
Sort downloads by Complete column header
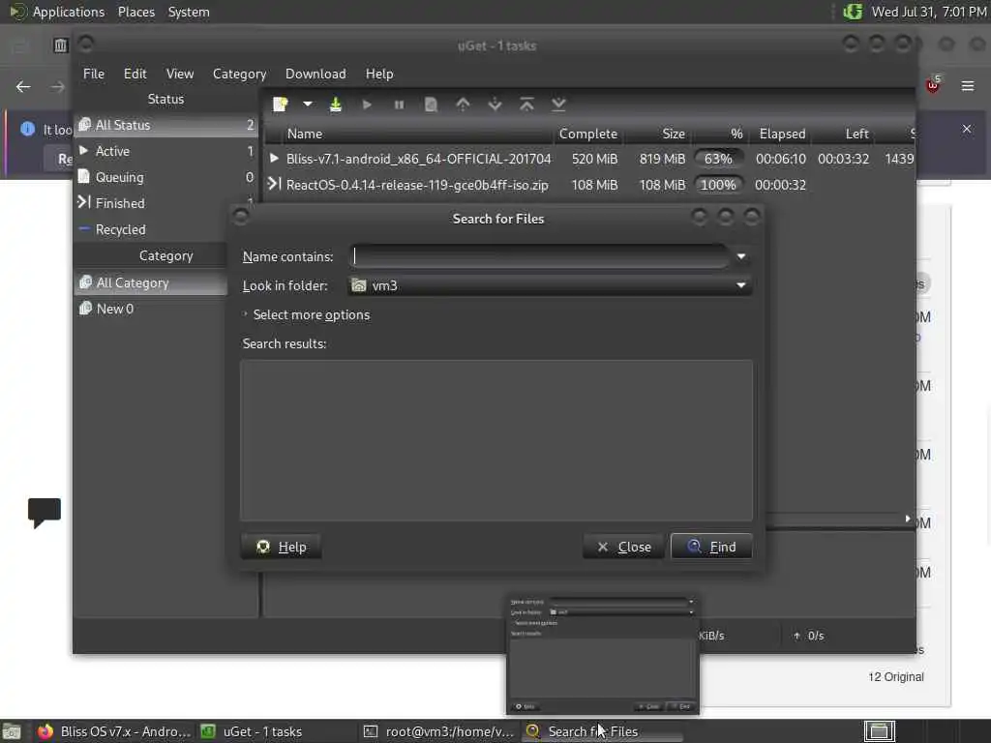[x=587, y=134]
